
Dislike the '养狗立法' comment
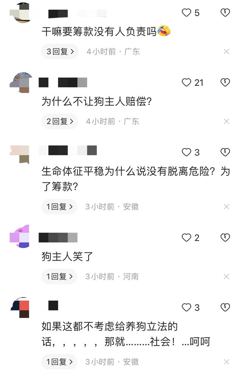click(x=225, y=307)
